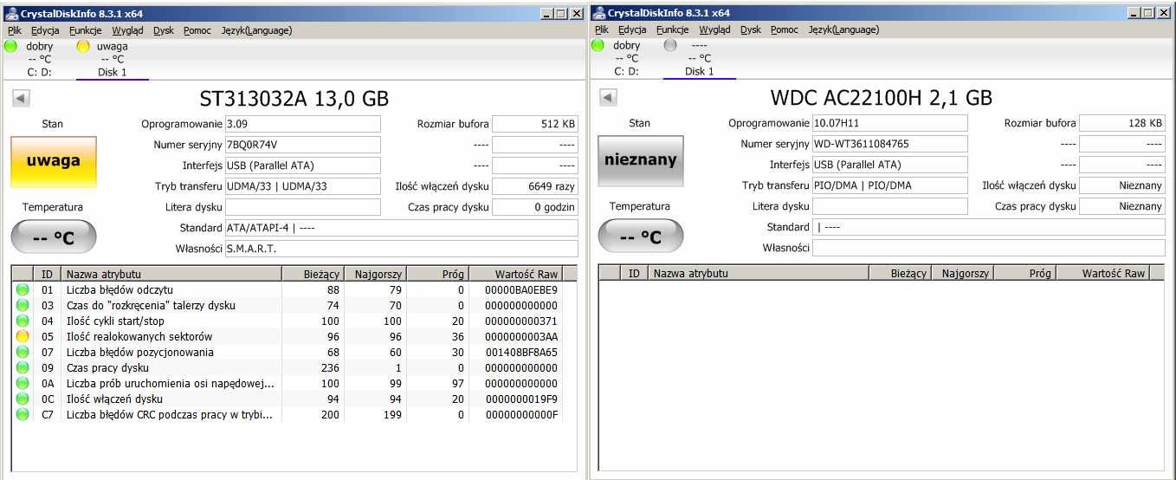The width and height of the screenshot is (1176, 480).
Task: Click 'Bieżący' column header in right window
Action: 900,273
